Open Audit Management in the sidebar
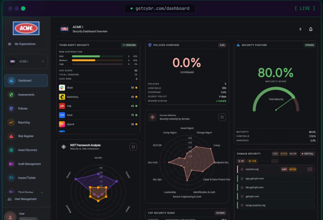323x220 pixels. [26, 164]
